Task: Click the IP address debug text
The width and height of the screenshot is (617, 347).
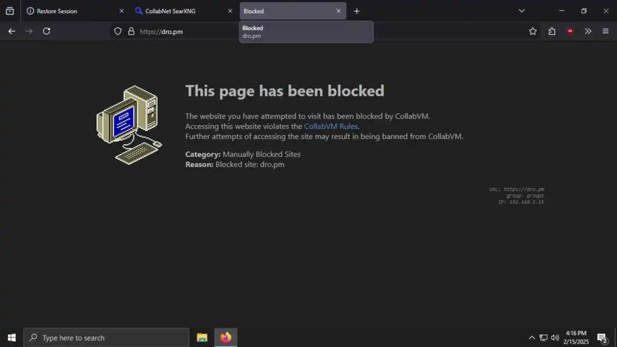Action: (521, 202)
